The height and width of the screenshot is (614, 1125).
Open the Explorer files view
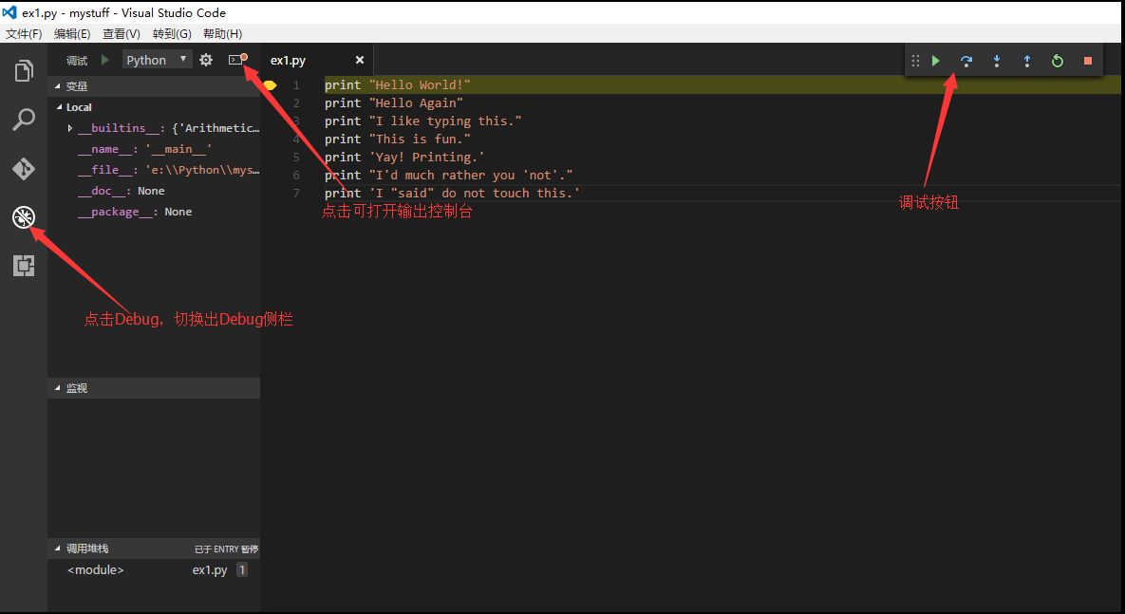click(24, 71)
